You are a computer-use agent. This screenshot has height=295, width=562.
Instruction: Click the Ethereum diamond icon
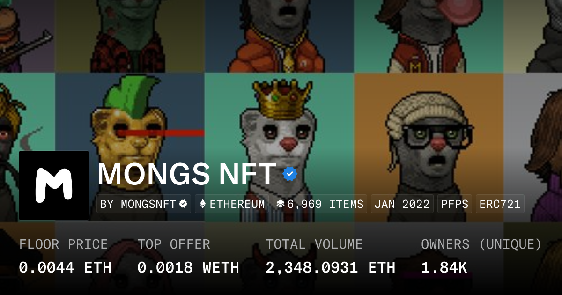pyautogui.click(x=203, y=204)
